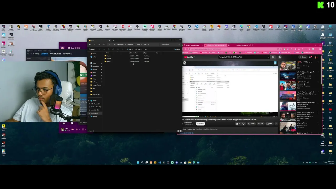Start YouTube voice search microphone
336x189 pixels.
[280, 57]
